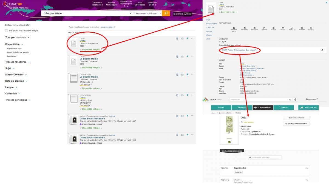Screen dimensions: 329x185
Task: Print the record via the Imprimer icon
Action: [x=302, y=28]
